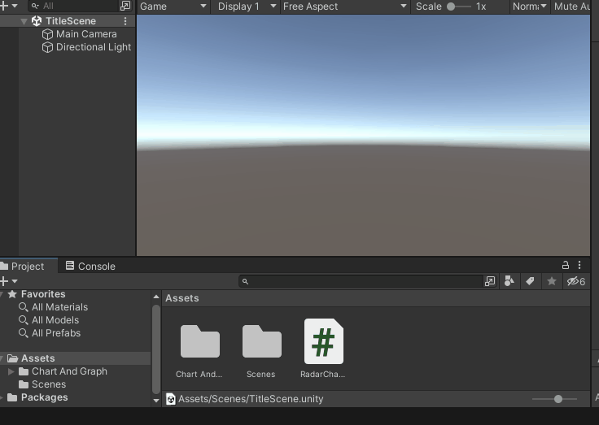Click the favorites star search icon

point(552,281)
